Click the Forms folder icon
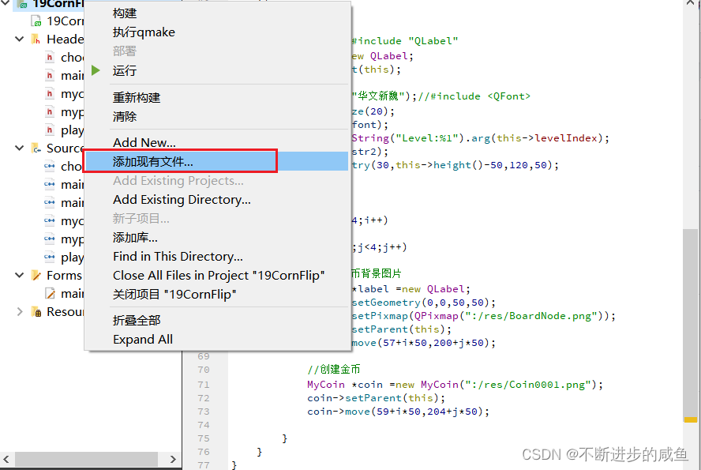 [36, 276]
